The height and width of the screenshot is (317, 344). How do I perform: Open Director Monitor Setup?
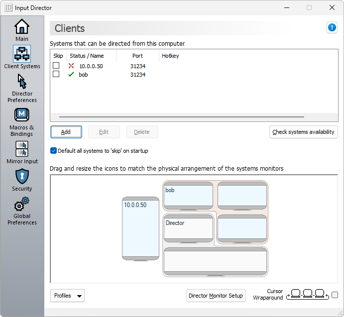(x=216, y=296)
